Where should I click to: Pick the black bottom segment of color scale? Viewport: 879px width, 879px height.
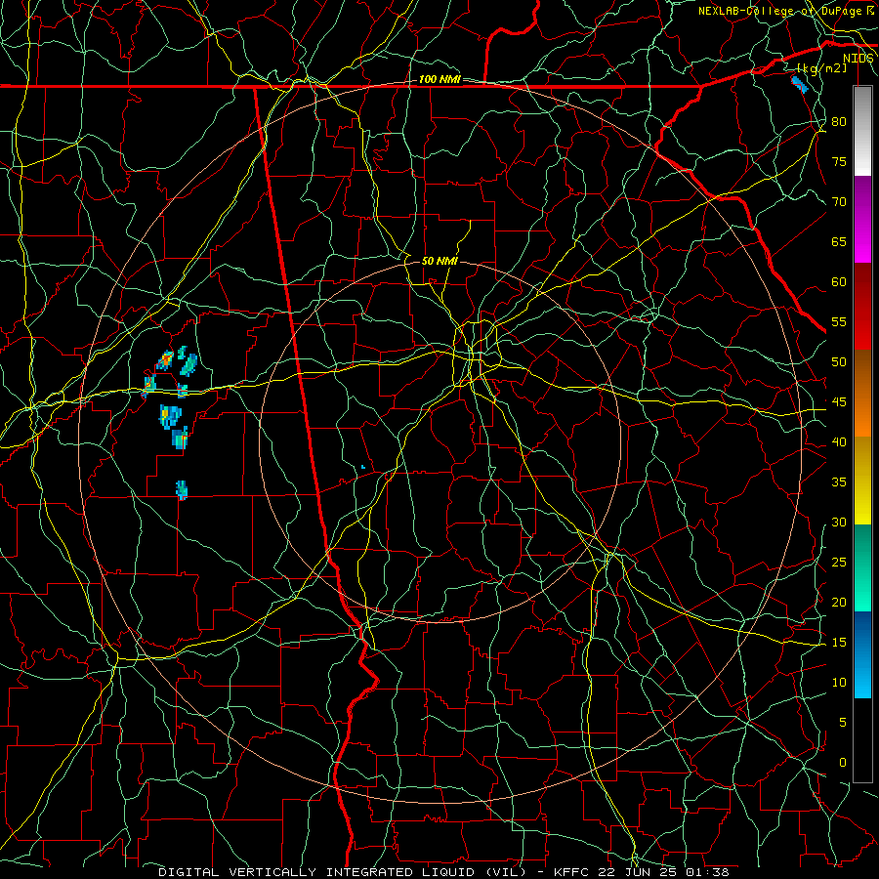pos(862,740)
